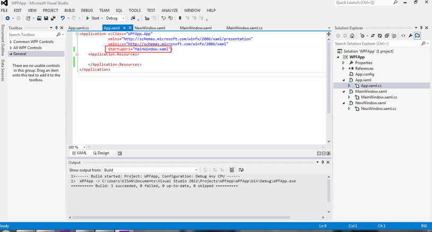Viewport: 432px width, 232px height.
Task: Collapse the General group in Toolbox
Action: pyautogui.click(x=11, y=54)
